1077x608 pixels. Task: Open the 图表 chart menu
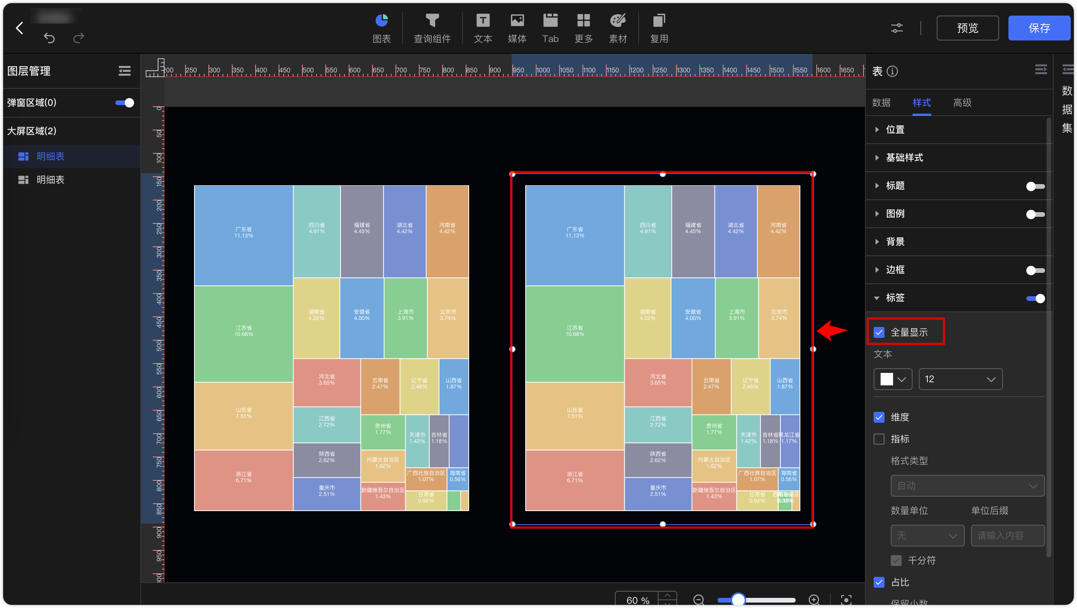(381, 28)
